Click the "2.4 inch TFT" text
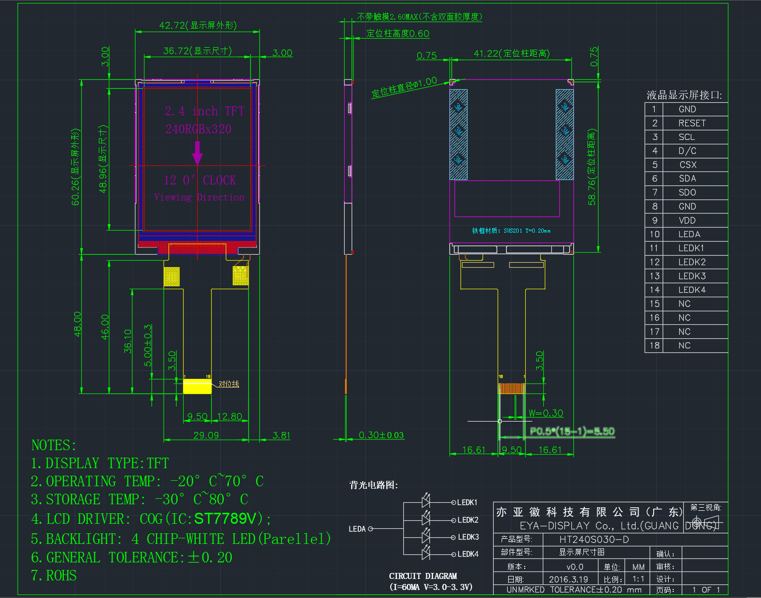The image size is (761, 598). click(205, 111)
